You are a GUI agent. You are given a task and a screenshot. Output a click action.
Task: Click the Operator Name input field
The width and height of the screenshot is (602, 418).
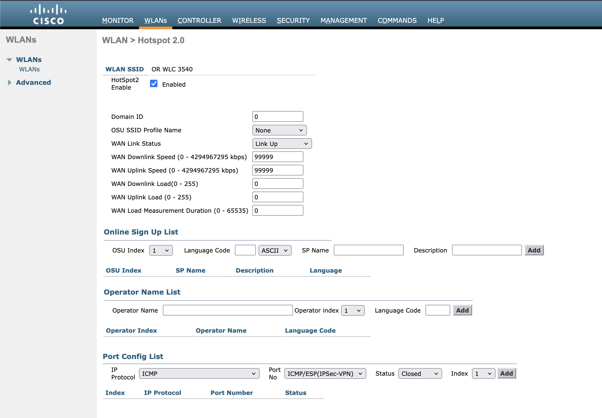coord(228,310)
